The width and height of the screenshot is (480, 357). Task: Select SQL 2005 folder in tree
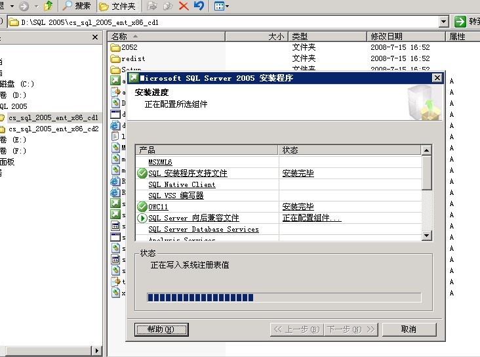[x=14, y=106]
